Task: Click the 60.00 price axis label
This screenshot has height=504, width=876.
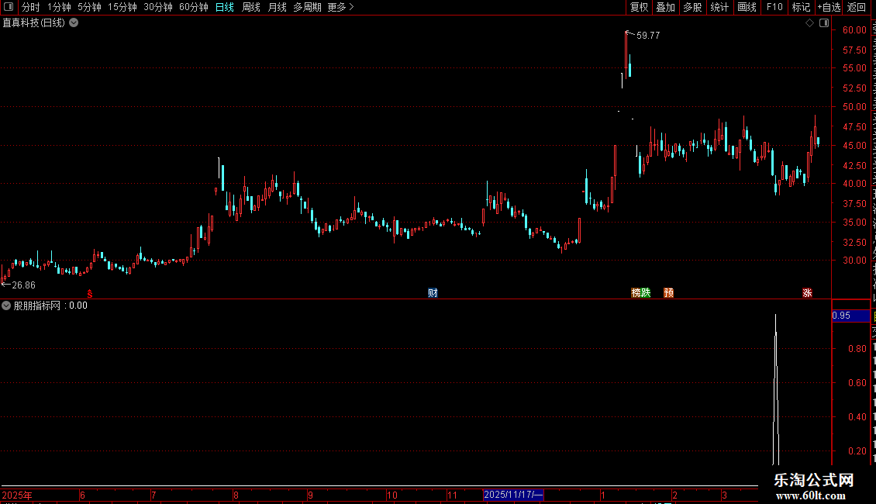Action: tap(854, 30)
